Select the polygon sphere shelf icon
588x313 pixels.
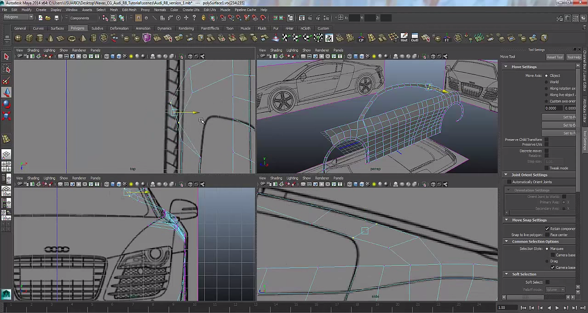19,38
